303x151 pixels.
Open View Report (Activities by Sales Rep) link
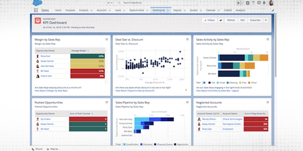[217, 91]
